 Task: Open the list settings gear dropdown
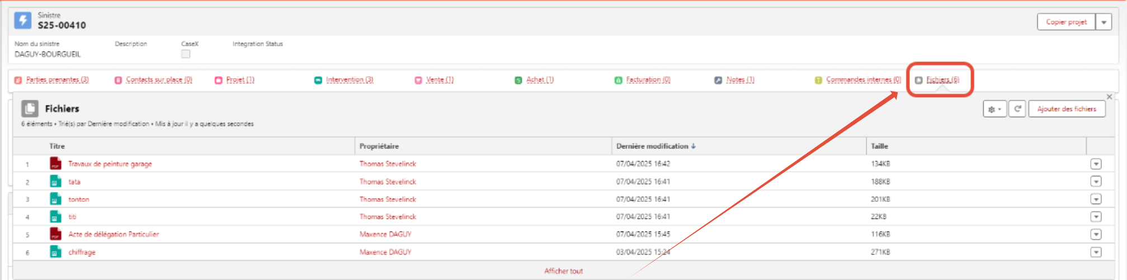pyautogui.click(x=995, y=109)
